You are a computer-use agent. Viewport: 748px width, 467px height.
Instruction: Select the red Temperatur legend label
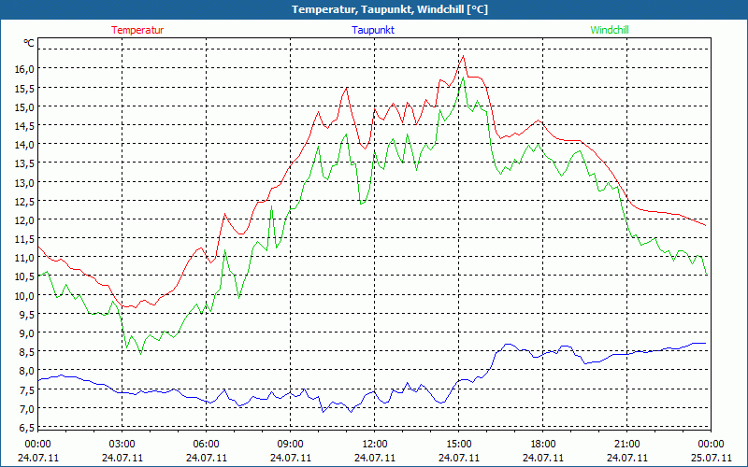pyautogui.click(x=137, y=30)
